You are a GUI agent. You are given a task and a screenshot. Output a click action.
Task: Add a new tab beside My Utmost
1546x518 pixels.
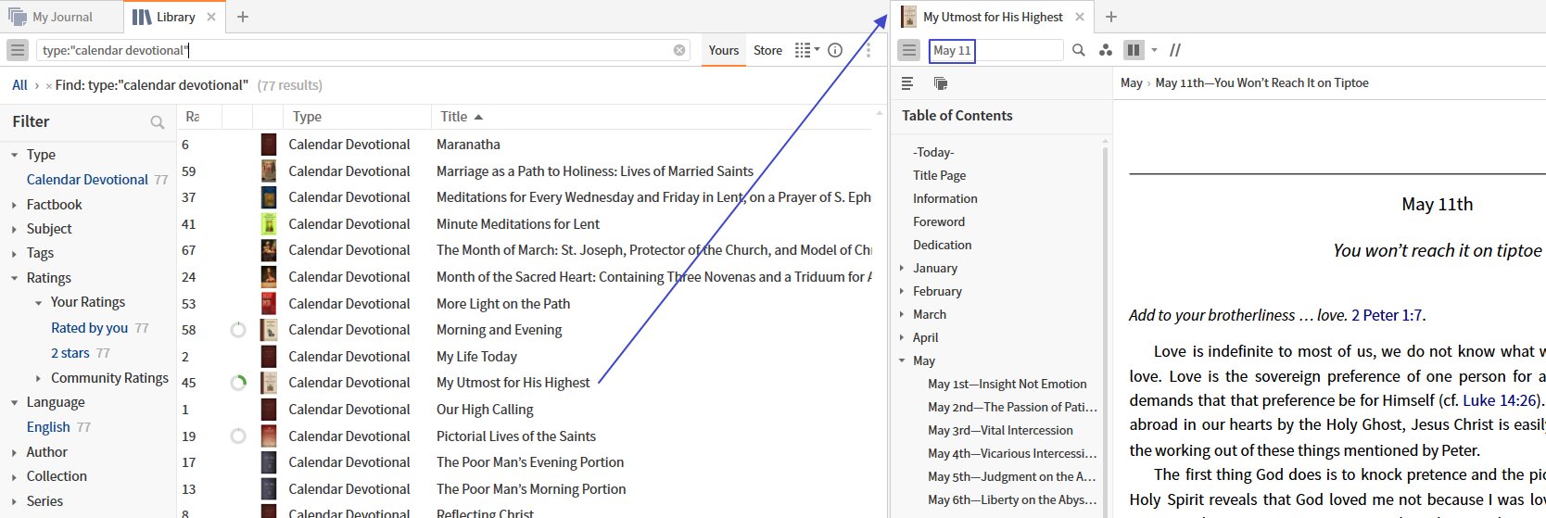coord(1111,17)
